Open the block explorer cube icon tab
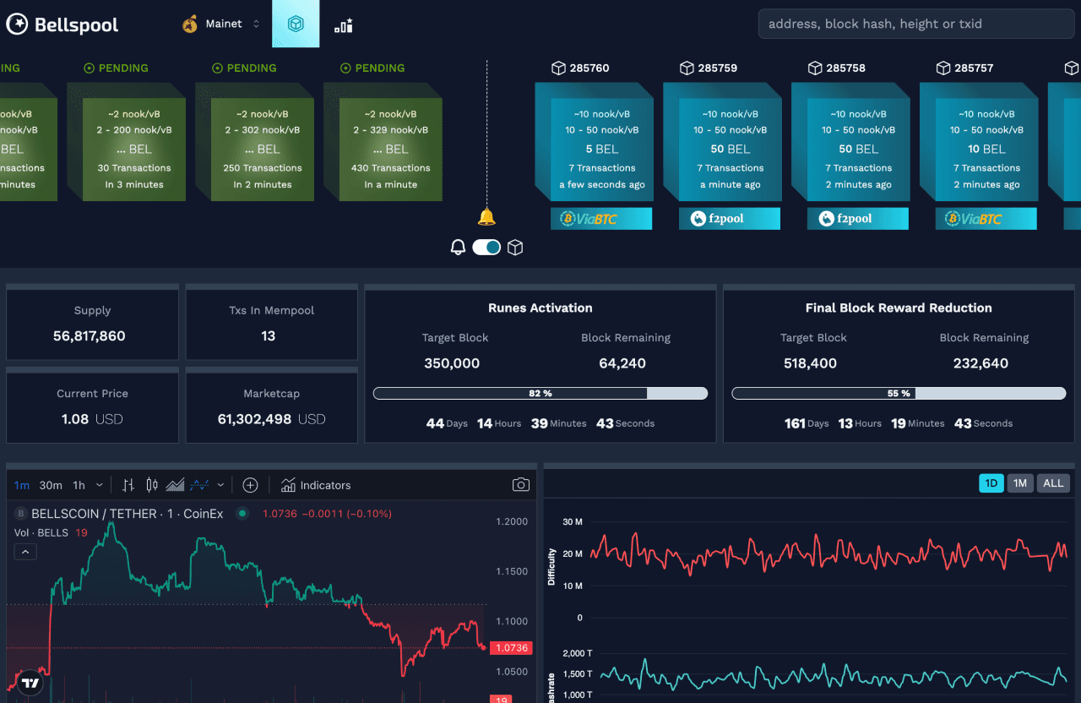Viewport: 1081px width, 703px height. pyautogui.click(x=296, y=24)
